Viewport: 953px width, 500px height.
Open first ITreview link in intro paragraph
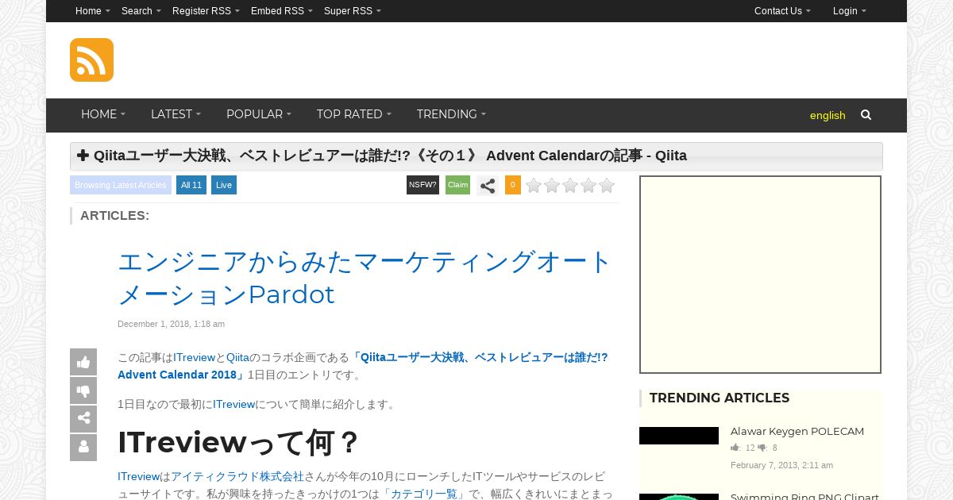coord(194,358)
